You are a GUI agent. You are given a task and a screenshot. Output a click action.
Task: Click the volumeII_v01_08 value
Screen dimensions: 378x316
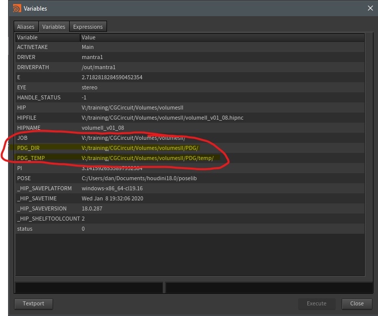tap(102, 128)
